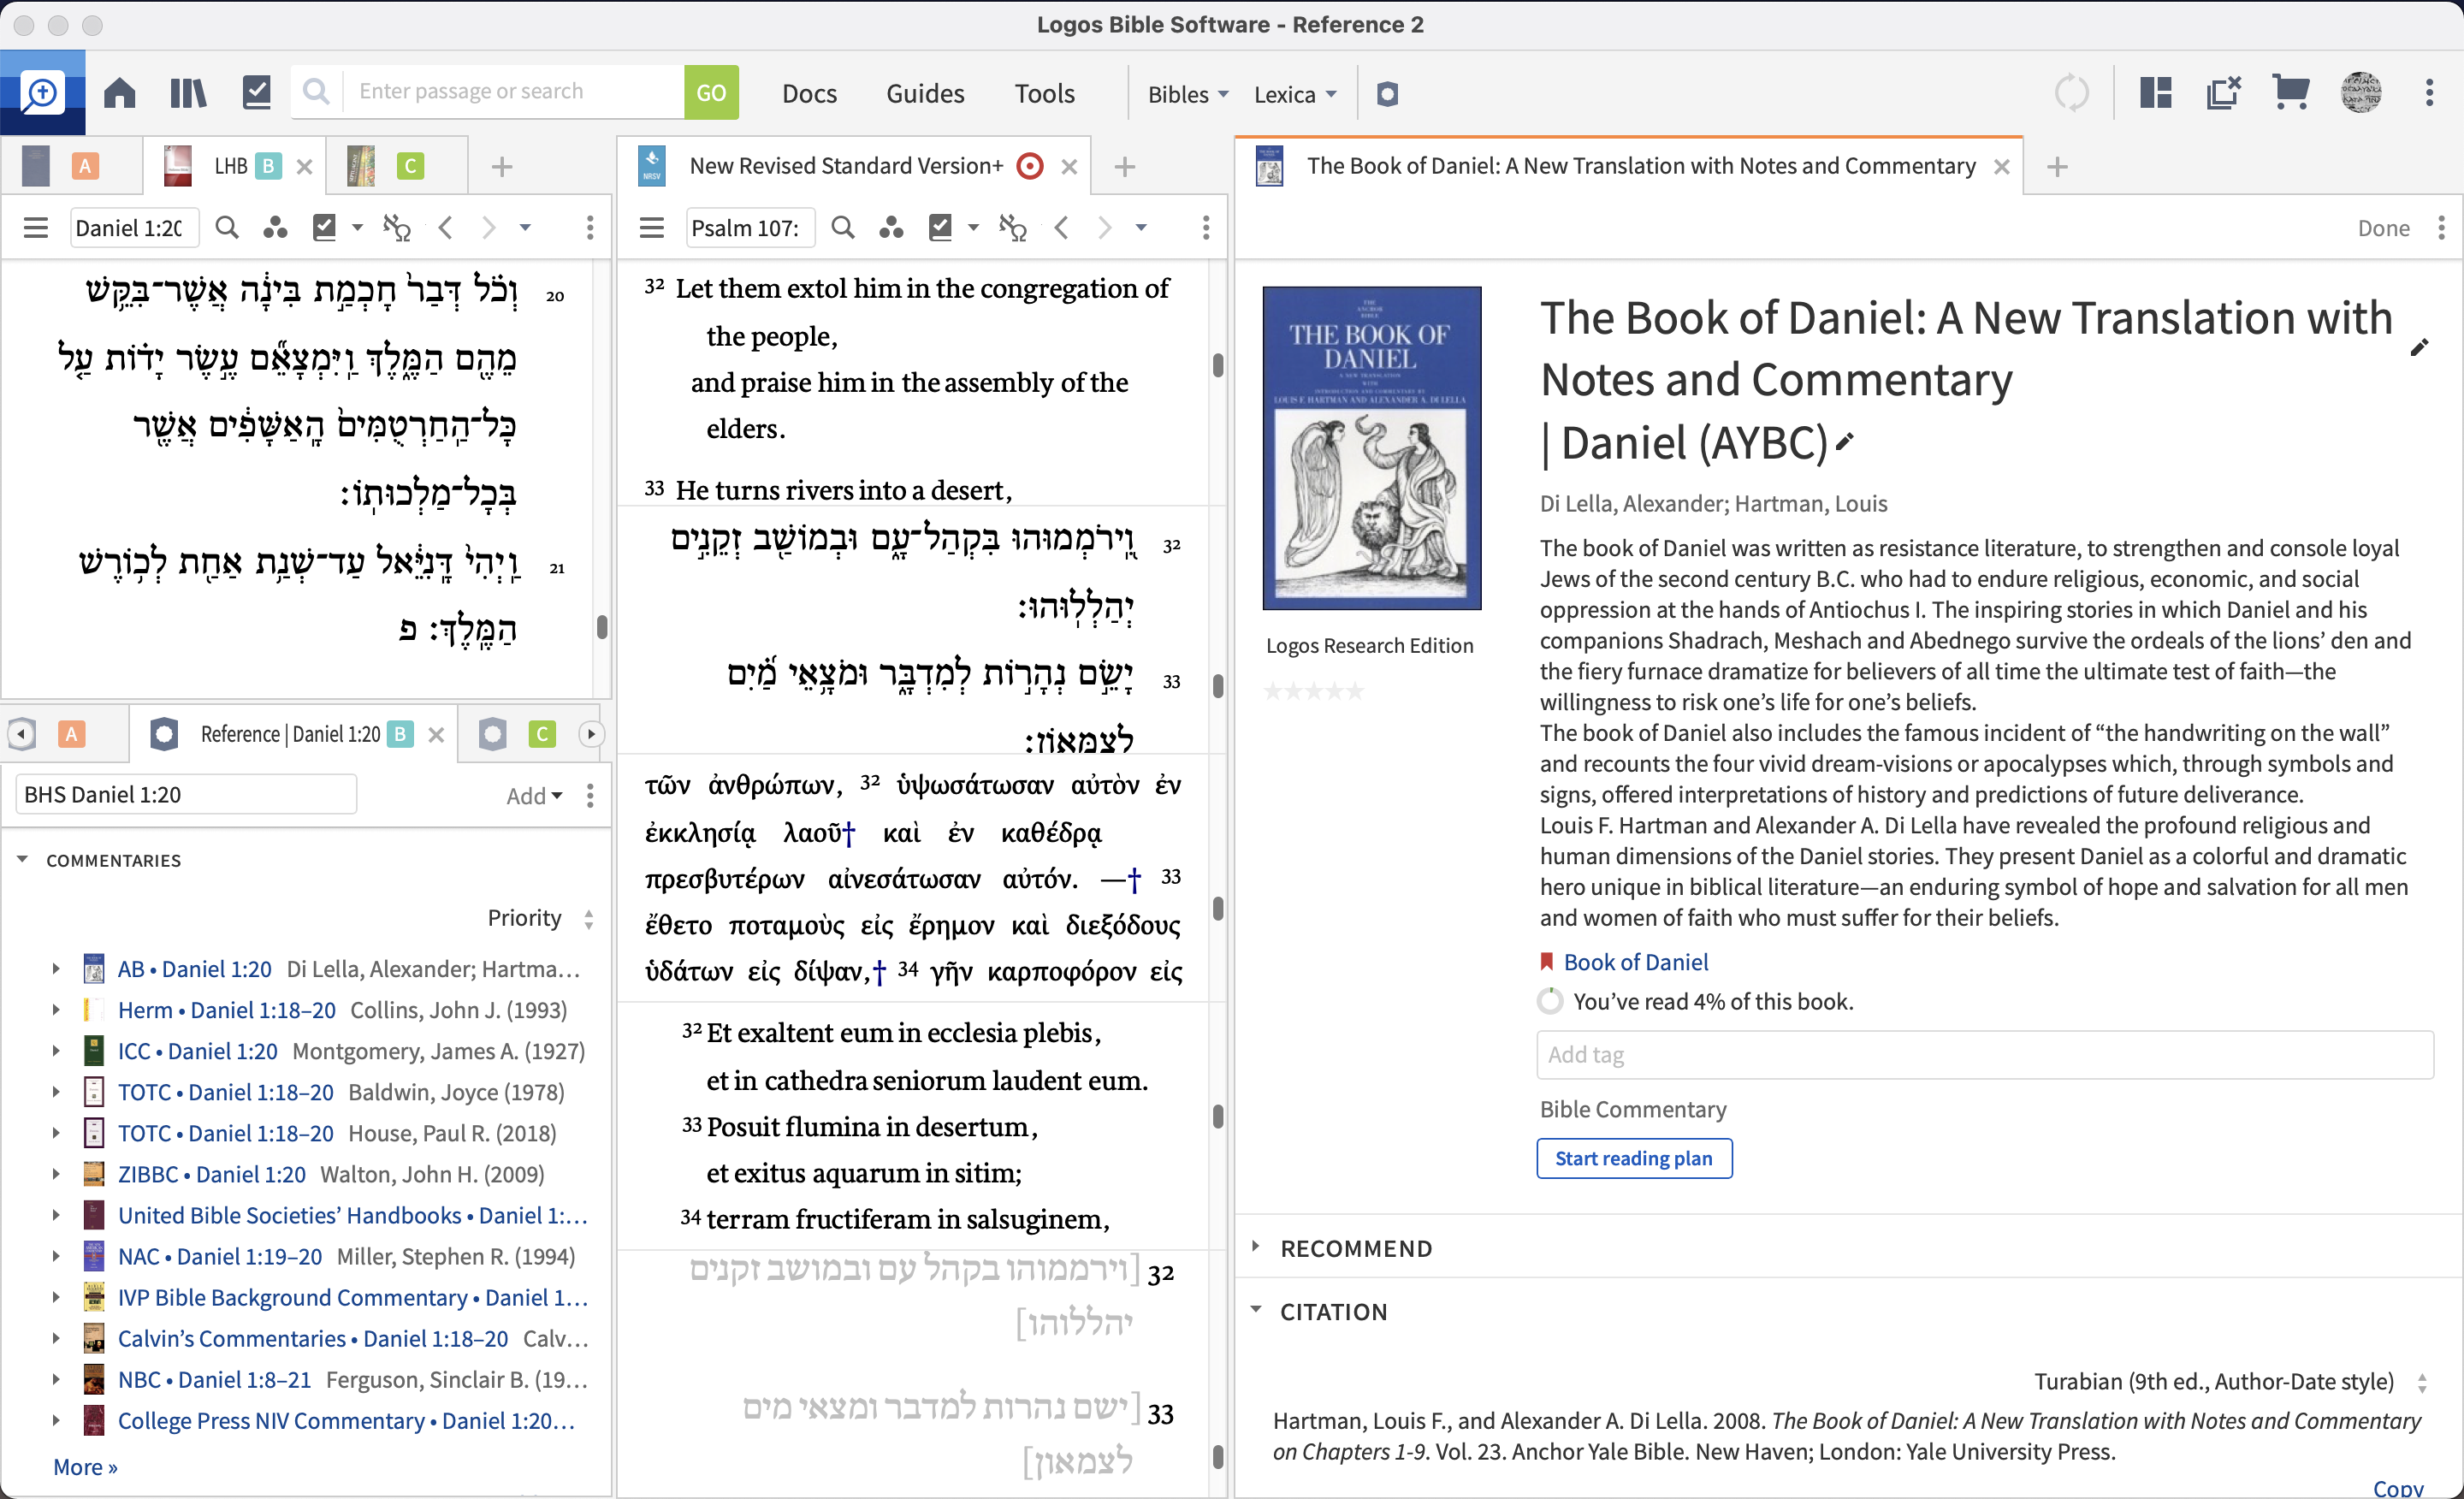Image resolution: width=2464 pixels, height=1499 pixels.
Task: Open the Add dropdown in the guide panel
Action: pos(534,795)
